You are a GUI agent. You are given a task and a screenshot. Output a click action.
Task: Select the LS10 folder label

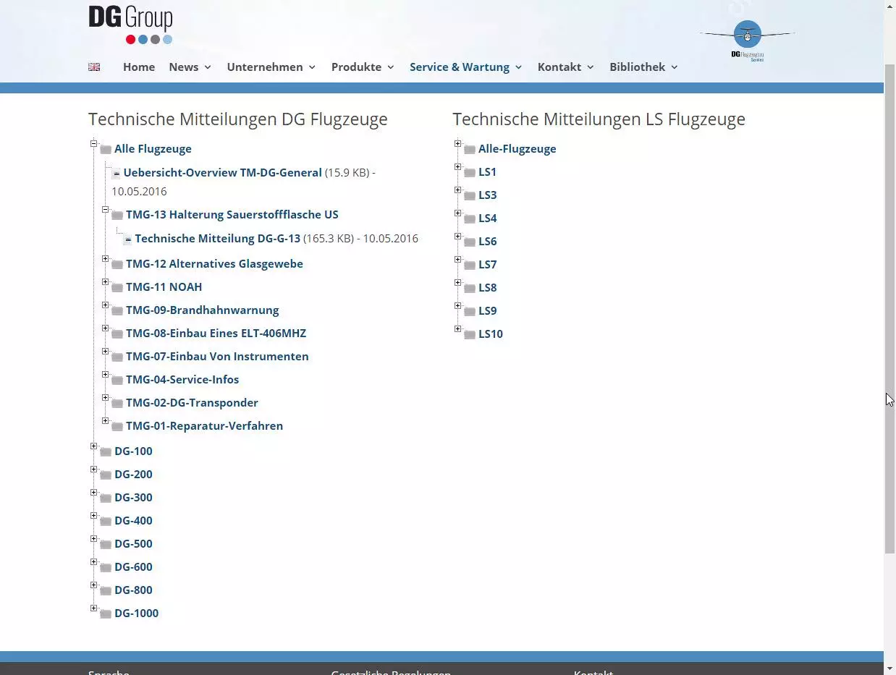point(491,334)
